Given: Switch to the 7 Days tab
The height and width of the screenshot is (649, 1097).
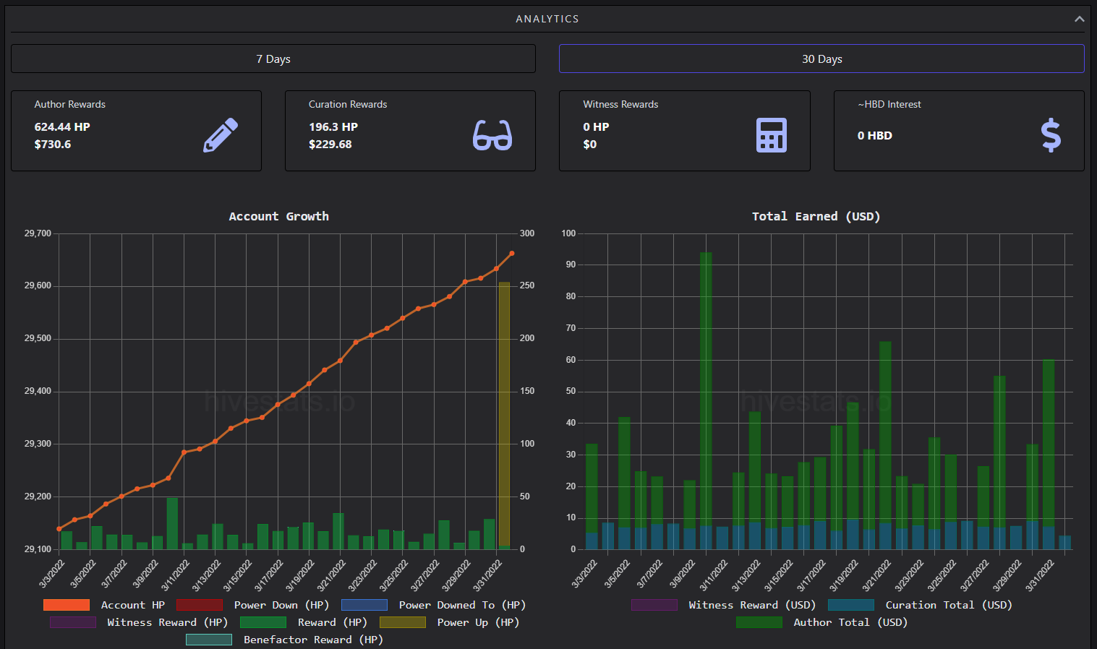Looking at the screenshot, I should click(x=273, y=59).
